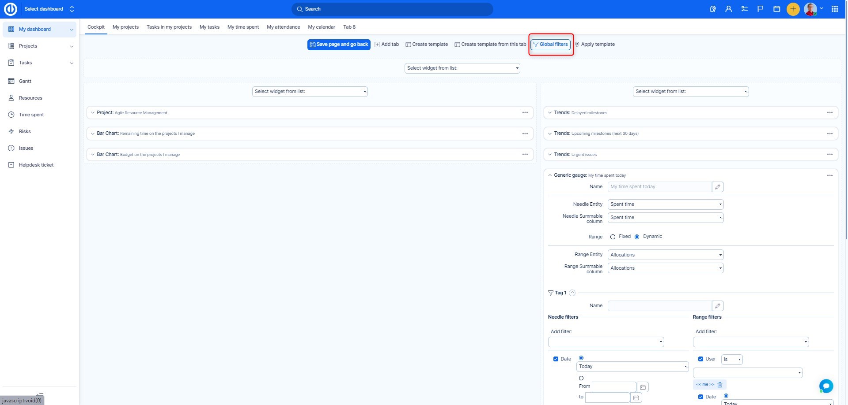Edit gauge name with pencil icon
The width and height of the screenshot is (848, 405).
(718, 187)
